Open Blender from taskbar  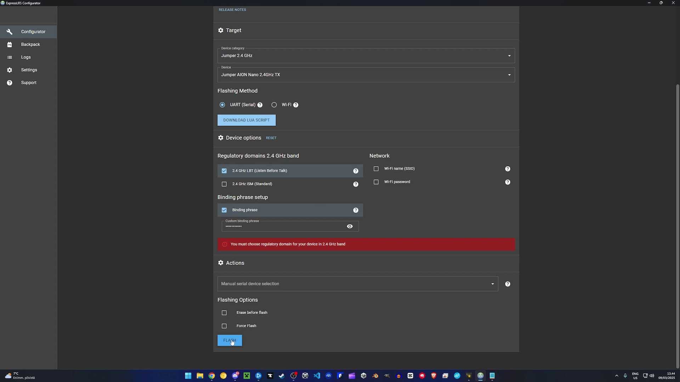click(x=375, y=376)
